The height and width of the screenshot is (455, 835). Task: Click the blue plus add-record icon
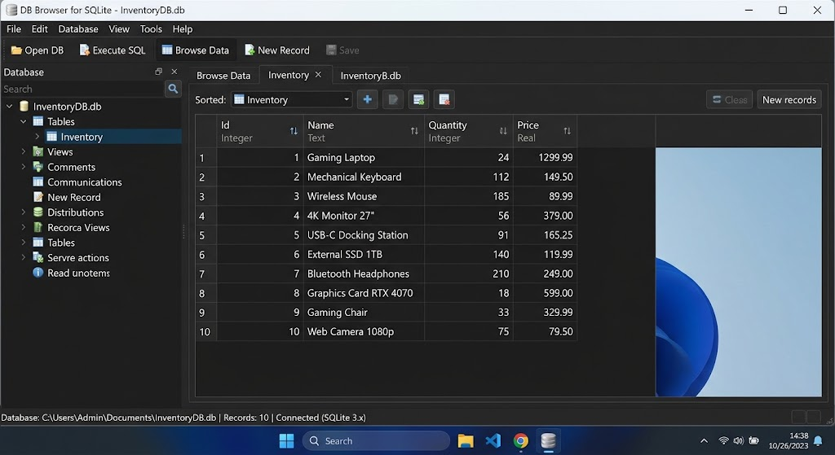point(368,99)
